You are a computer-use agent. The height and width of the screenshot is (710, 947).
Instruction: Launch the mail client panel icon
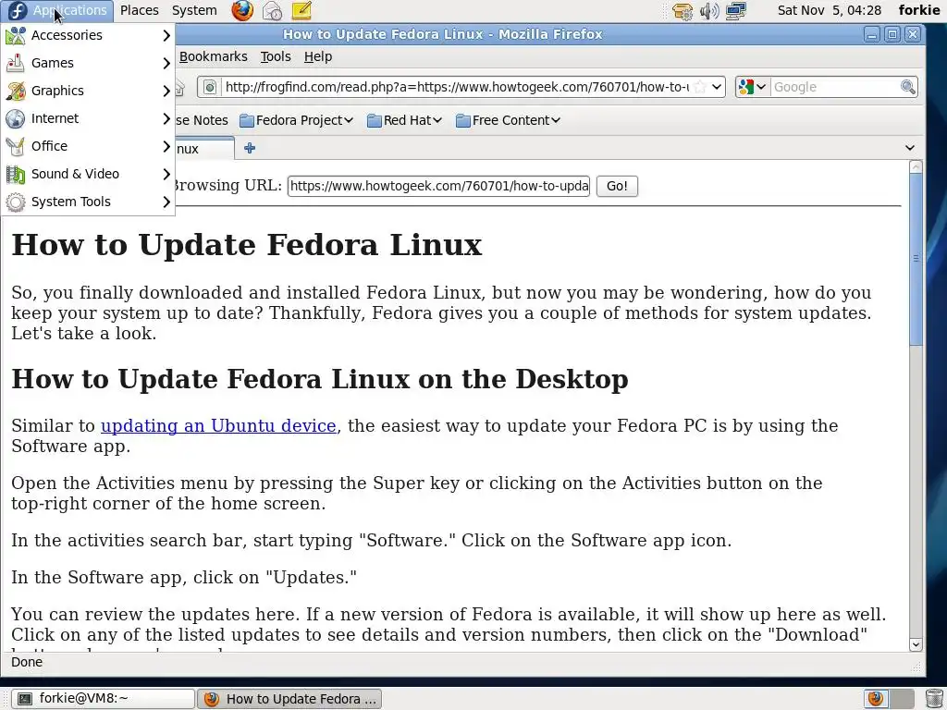(x=272, y=10)
